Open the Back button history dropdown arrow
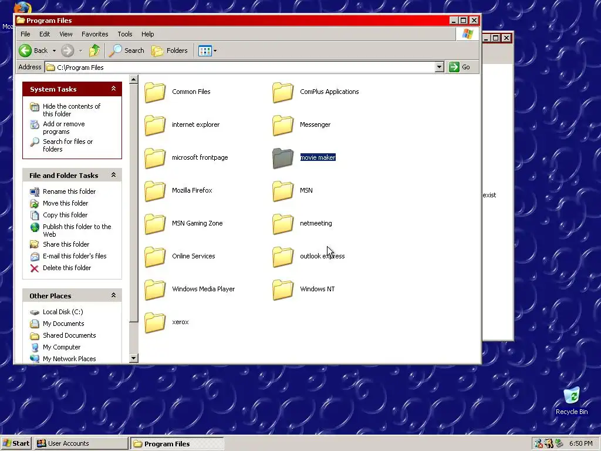 [x=54, y=51]
